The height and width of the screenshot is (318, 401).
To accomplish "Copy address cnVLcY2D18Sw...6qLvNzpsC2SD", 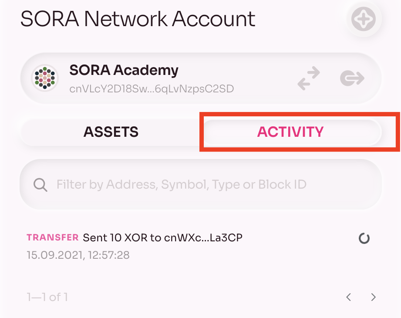I will pyautogui.click(x=152, y=89).
